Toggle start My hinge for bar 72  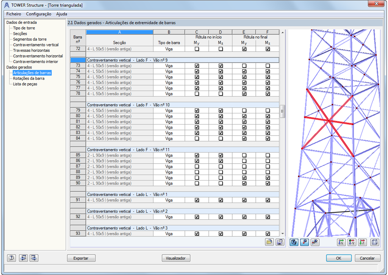pos(197,49)
